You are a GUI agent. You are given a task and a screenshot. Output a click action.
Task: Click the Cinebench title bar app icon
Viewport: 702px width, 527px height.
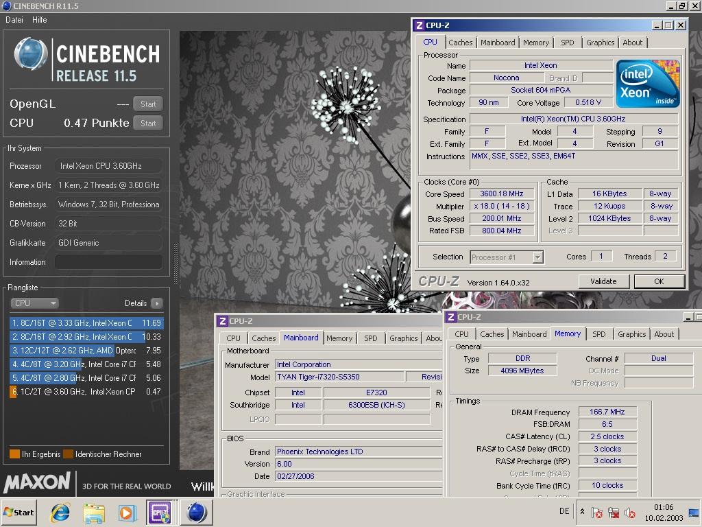click(x=7, y=5)
